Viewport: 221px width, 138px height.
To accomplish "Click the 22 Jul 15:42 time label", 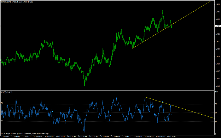I will 71,137.
